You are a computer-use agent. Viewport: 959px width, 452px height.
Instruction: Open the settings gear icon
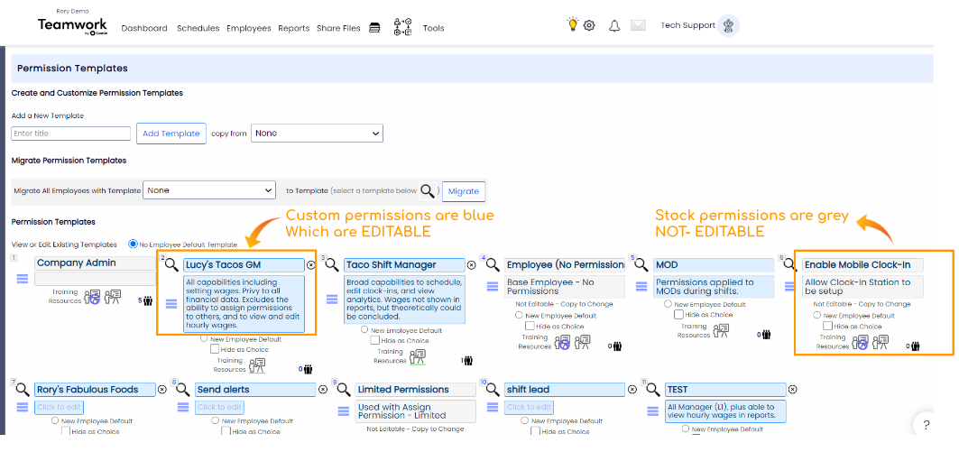click(589, 25)
